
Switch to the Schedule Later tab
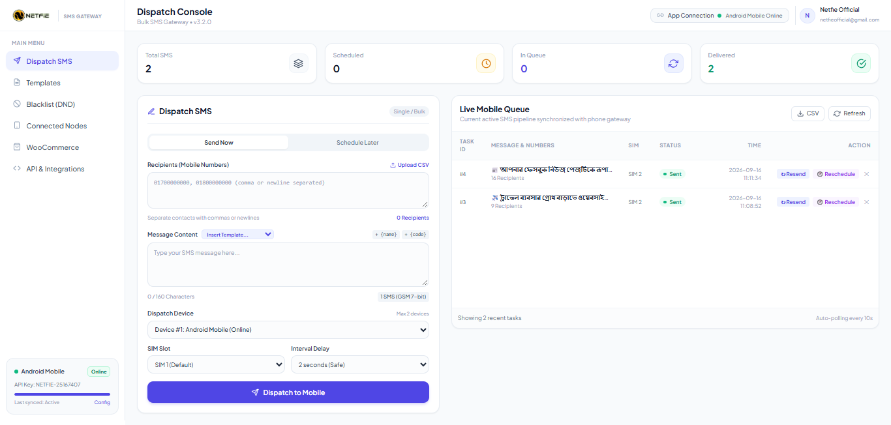(x=357, y=143)
